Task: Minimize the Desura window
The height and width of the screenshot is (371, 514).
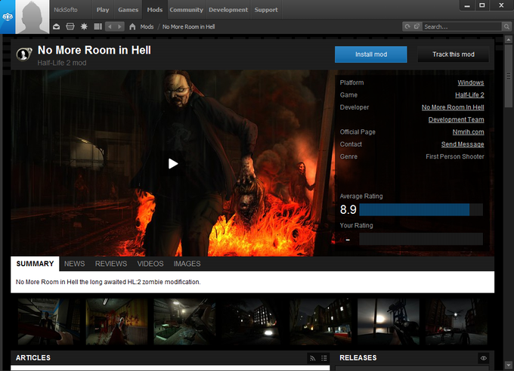Action: click(x=467, y=5)
